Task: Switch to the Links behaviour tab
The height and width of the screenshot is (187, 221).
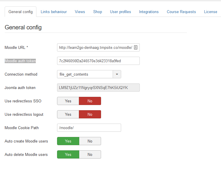Action: coord(54,12)
